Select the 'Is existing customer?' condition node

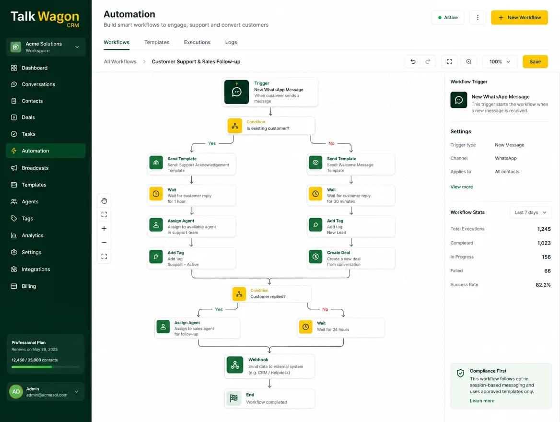[271, 126]
